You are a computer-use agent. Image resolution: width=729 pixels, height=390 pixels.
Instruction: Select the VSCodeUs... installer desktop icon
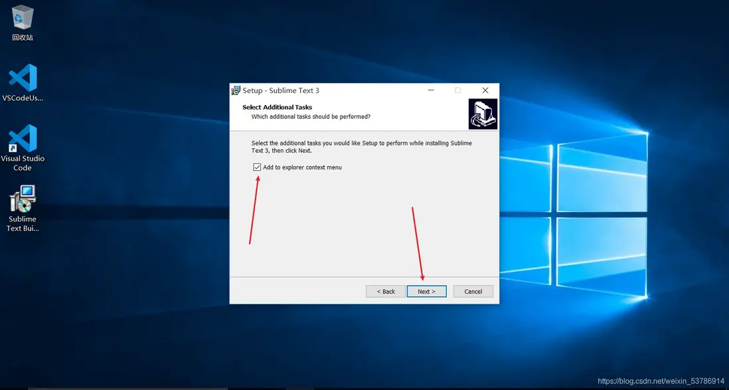click(x=23, y=83)
